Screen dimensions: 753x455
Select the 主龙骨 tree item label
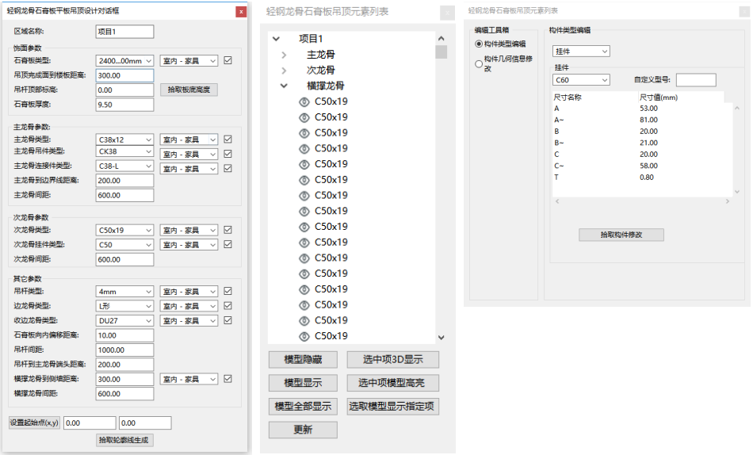pyautogui.click(x=321, y=55)
